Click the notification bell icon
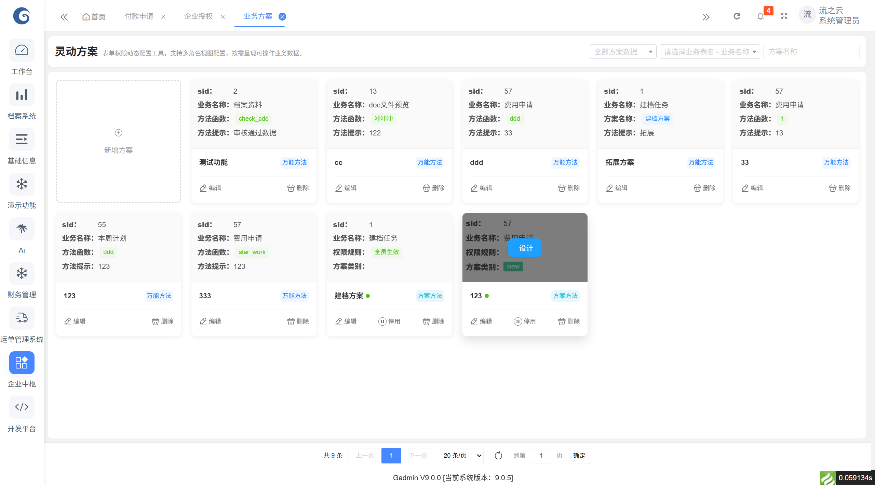 click(x=760, y=16)
